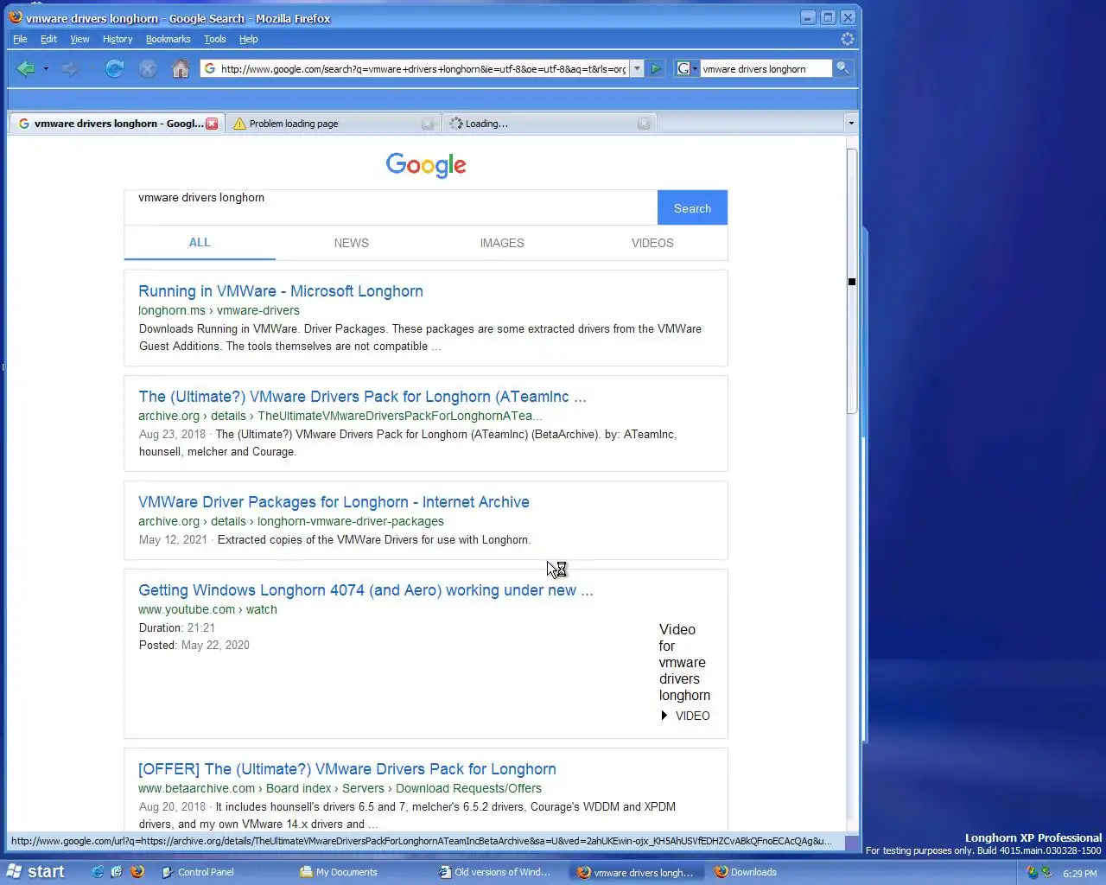1106x885 pixels.
Task: Click the 6:29 PM taskbar clock
Action: [1079, 874]
